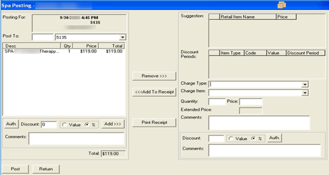Image resolution: width=329 pixels, height=175 pixels.
Task: Click the Post button
Action: tap(15, 169)
